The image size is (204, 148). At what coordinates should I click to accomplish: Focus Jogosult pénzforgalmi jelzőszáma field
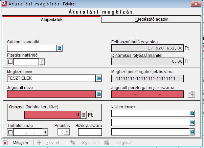coord(148,94)
